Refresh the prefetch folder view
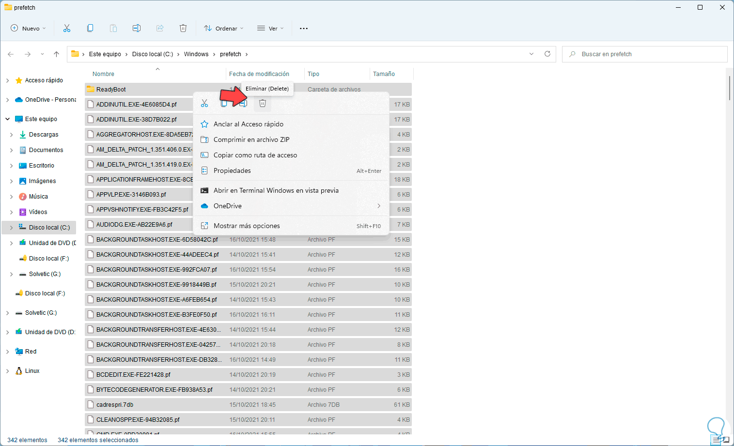 tap(547, 54)
